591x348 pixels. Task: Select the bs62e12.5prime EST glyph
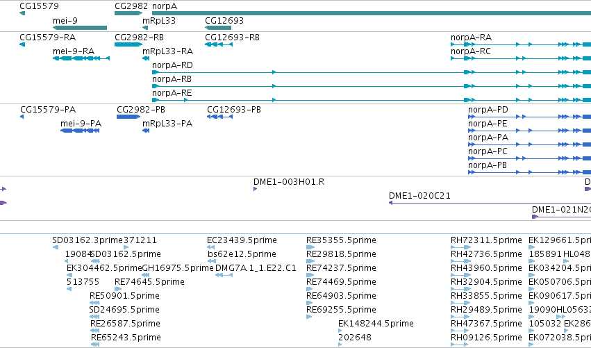click(x=212, y=261)
